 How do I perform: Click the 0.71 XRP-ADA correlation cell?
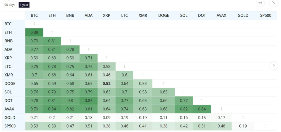[89, 58]
